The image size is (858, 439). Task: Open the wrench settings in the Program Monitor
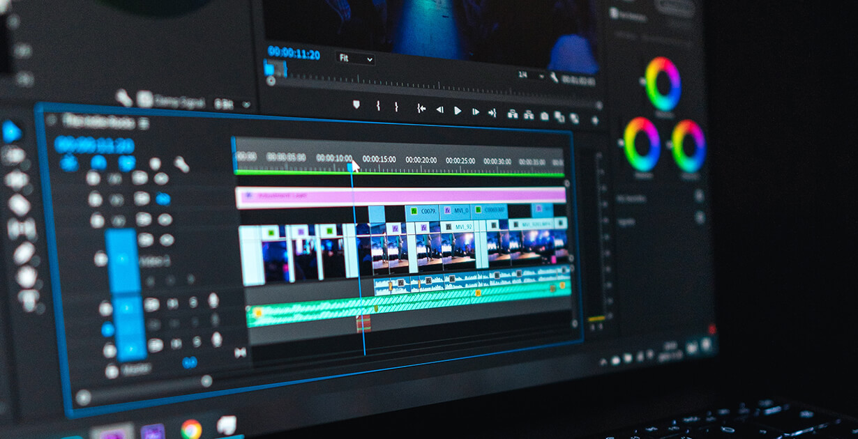[554, 77]
